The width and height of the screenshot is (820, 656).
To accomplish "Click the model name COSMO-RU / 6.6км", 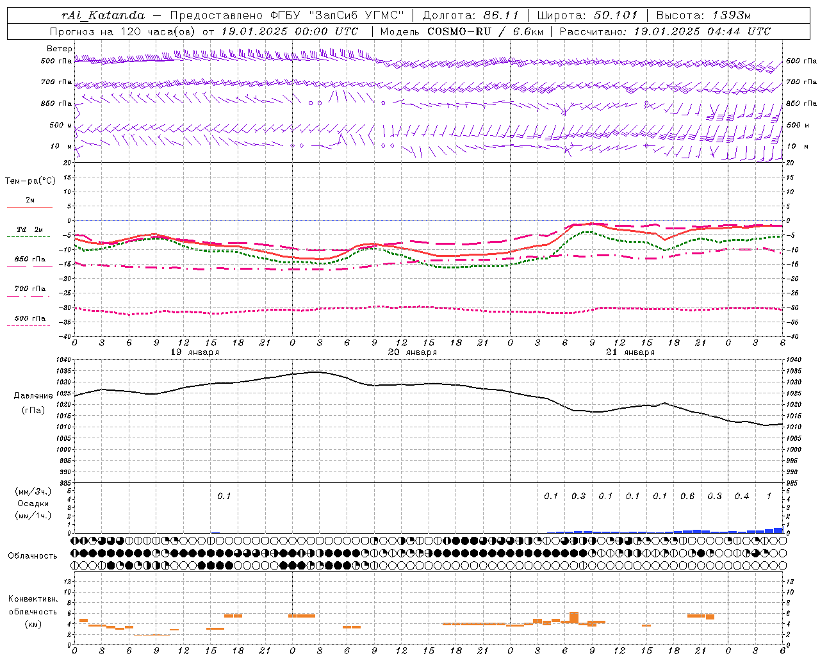I will tap(485, 31).
